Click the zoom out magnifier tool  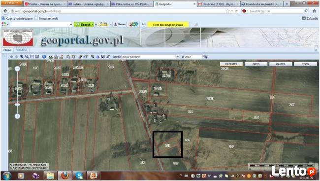27,57
